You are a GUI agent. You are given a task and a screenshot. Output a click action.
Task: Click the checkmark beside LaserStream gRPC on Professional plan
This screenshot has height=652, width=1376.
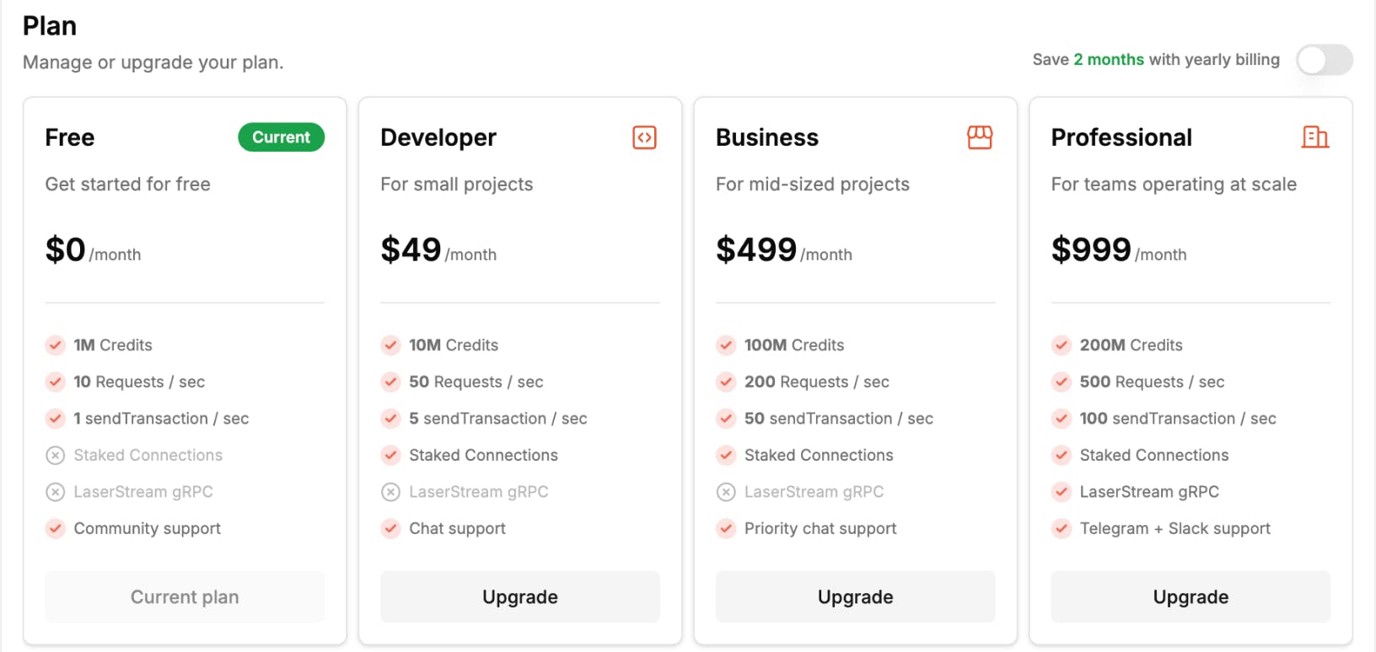1062,491
